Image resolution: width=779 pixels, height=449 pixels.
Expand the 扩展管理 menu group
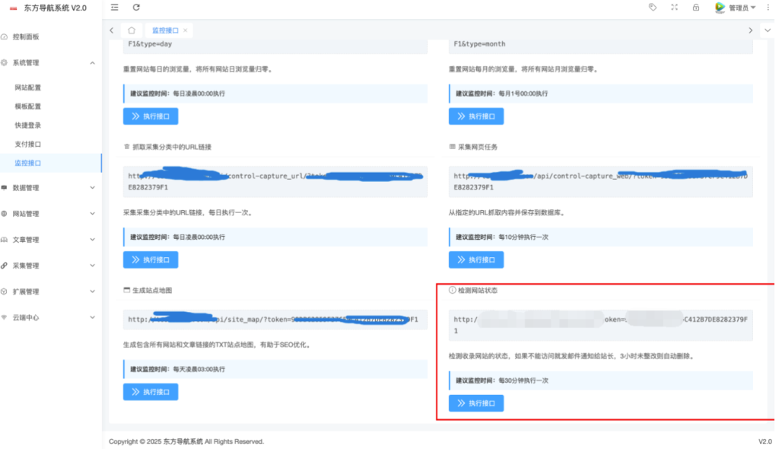click(x=51, y=291)
